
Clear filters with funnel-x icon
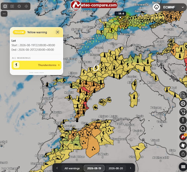[183, 112]
